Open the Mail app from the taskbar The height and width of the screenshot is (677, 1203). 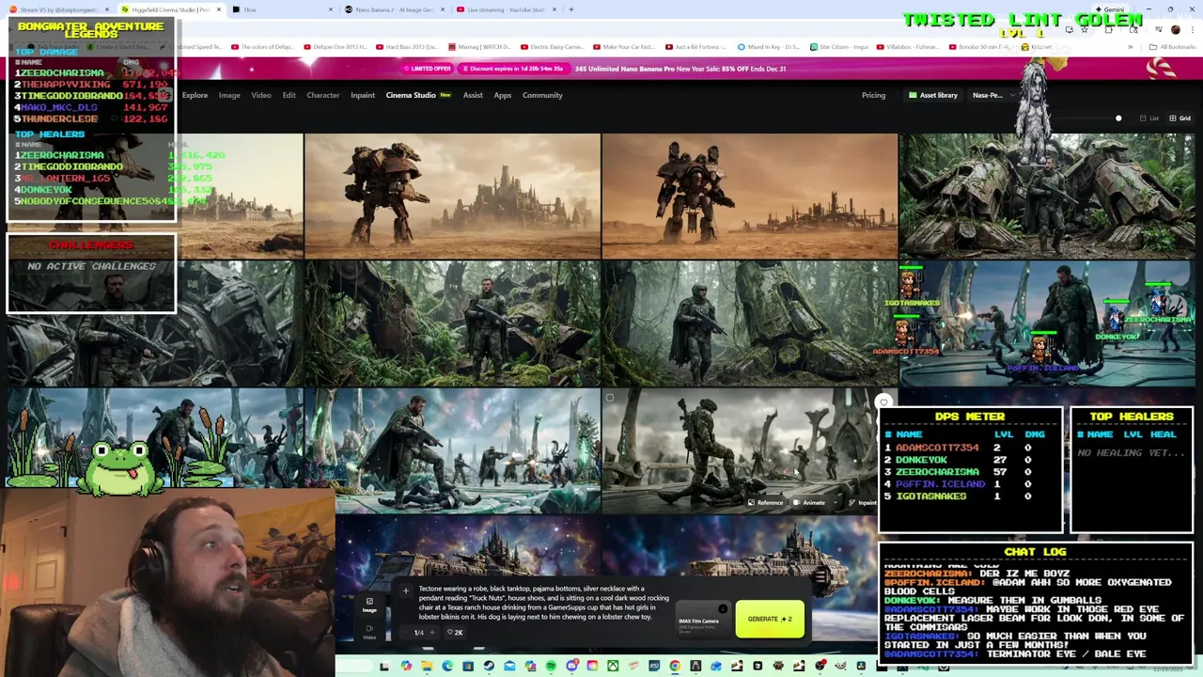click(509, 667)
